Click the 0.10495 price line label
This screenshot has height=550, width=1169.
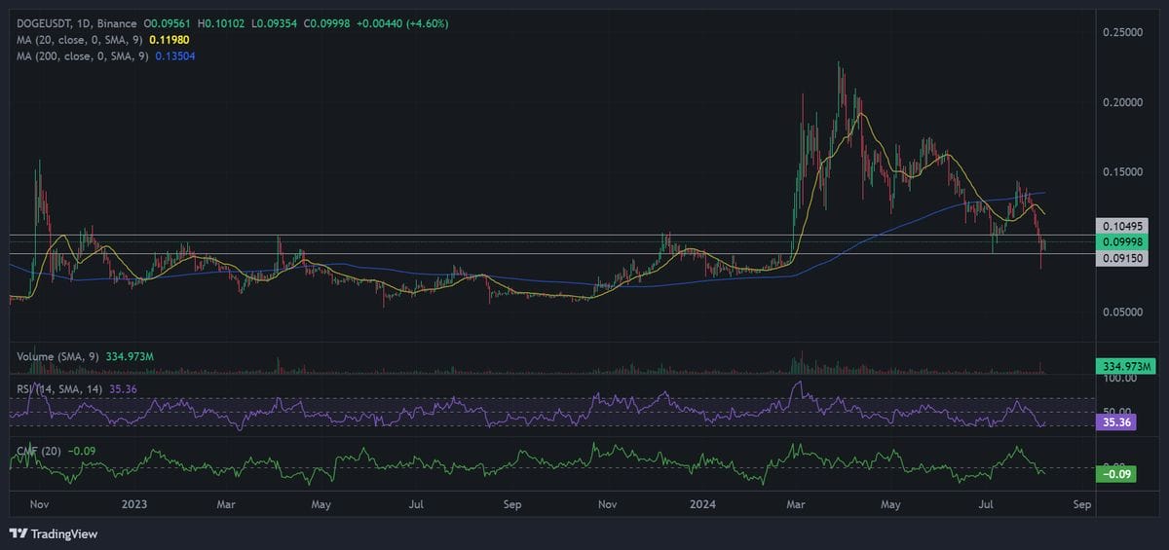pyautogui.click(x=1121, y=225)
